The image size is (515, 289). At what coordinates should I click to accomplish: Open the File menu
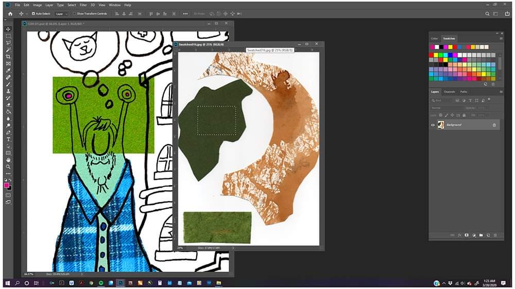pyautogui.click(x=18, y=5)
